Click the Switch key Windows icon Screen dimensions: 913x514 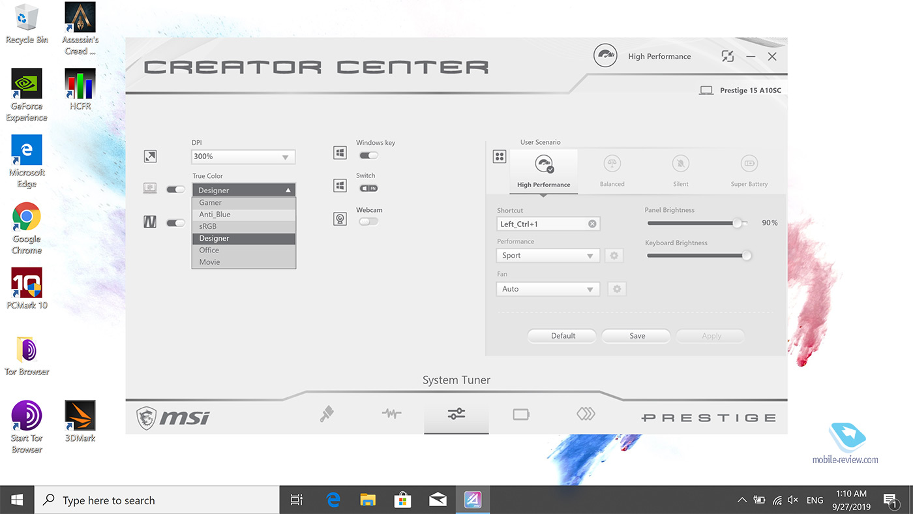(340, 186)
